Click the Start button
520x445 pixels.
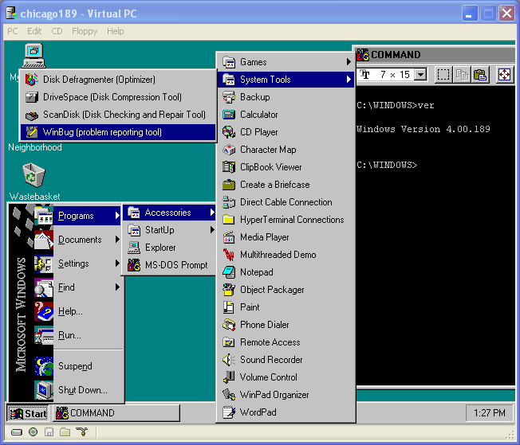click(x=28, y=413)
